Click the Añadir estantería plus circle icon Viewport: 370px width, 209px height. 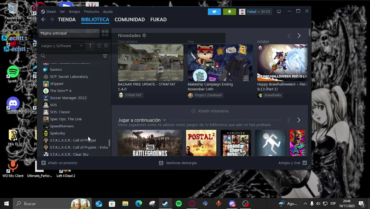click(x=194, y=111)
